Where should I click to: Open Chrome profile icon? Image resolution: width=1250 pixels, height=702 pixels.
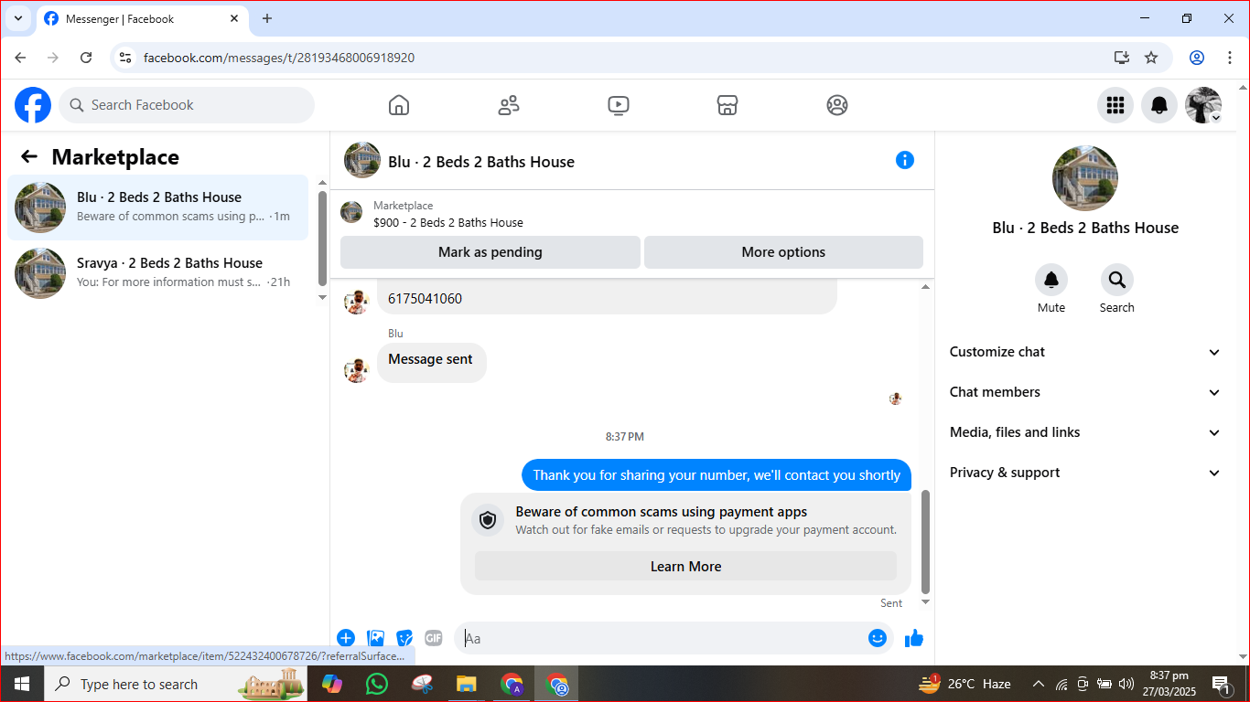pyautogui.click(x=1197, y=58)
